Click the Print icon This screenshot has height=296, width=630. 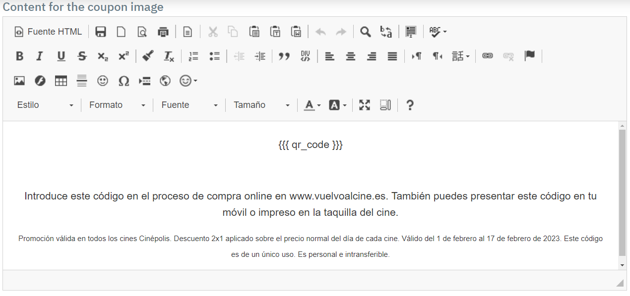(163, 32)
